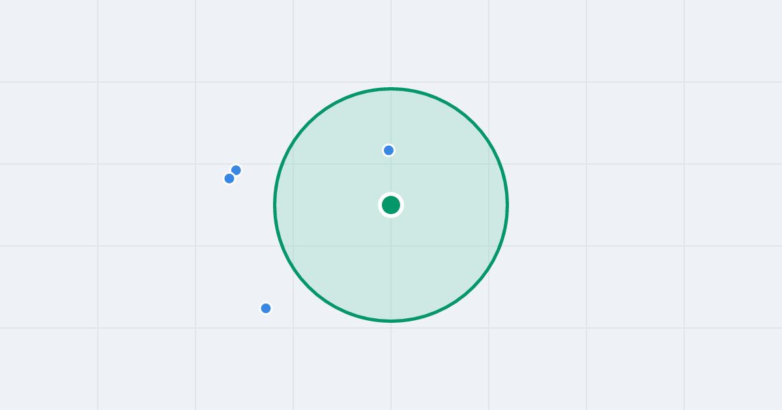Select the lower dot of the blue pair
Image resolution: width=782 pixels, height=410 pixels.
pos(229,178)
